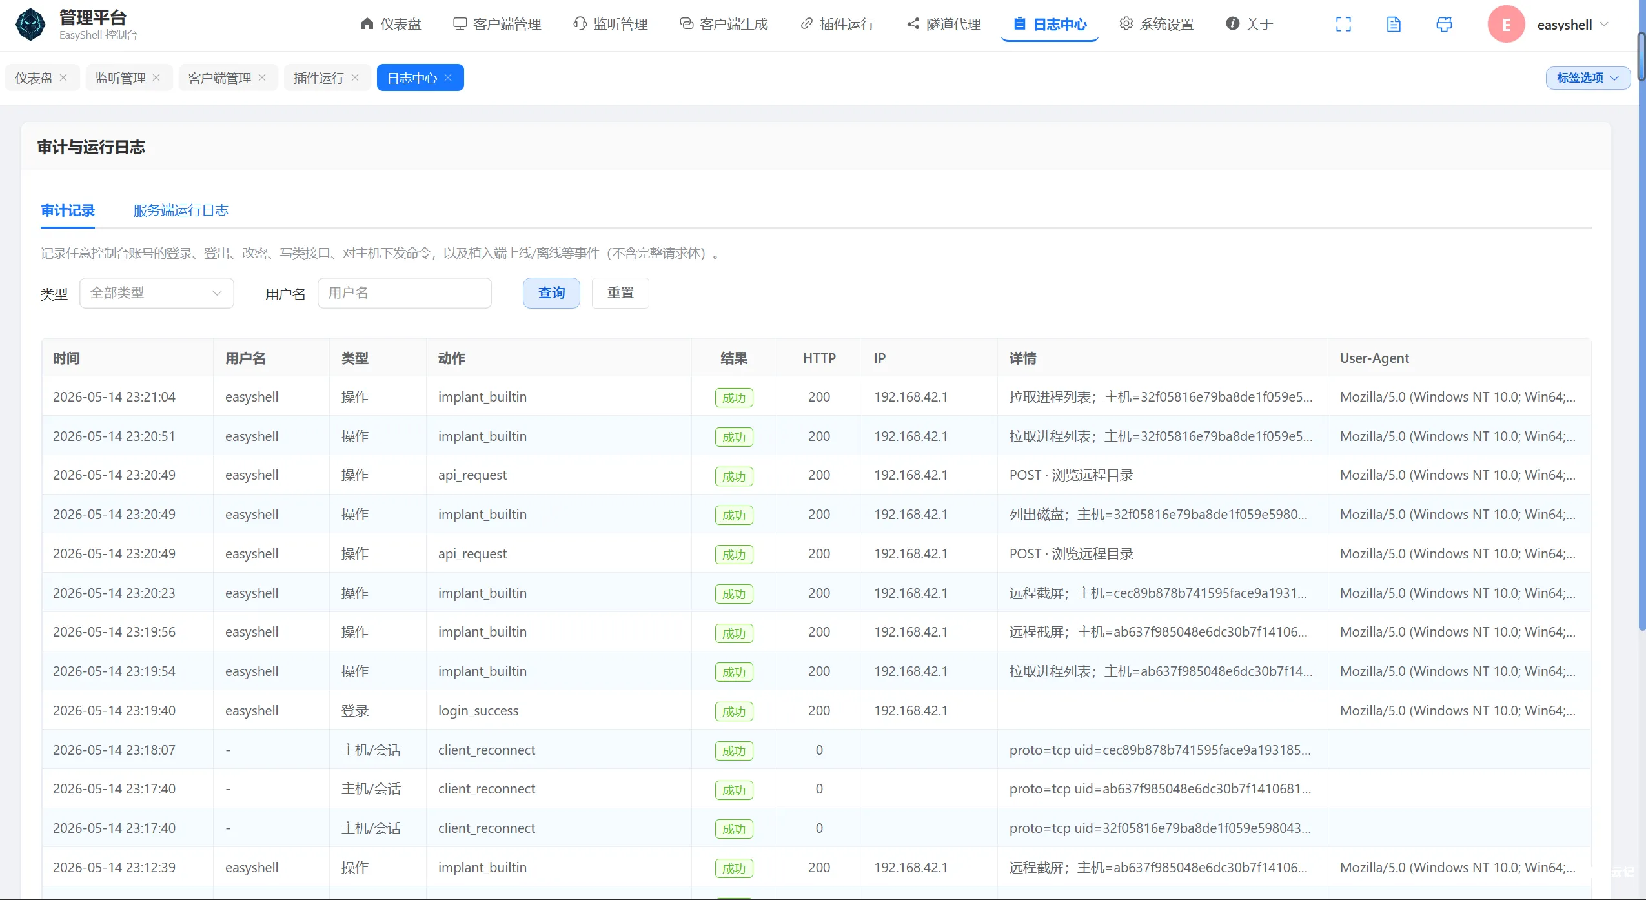This screenshot has width=1646, height=900.
Task: Open the document icon in header
Action: point(1394,25)
